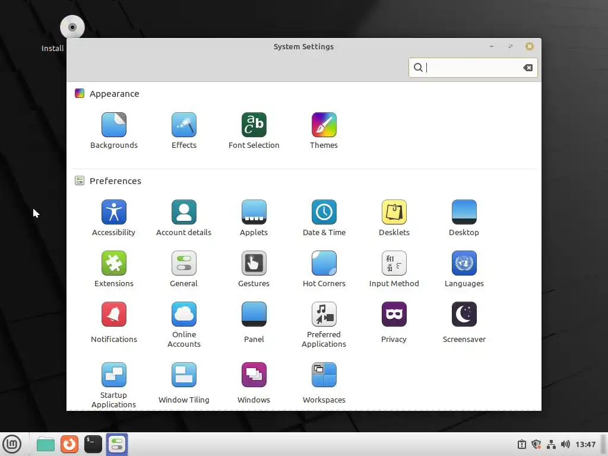Open Window Tiling preferences

point(184,383)
